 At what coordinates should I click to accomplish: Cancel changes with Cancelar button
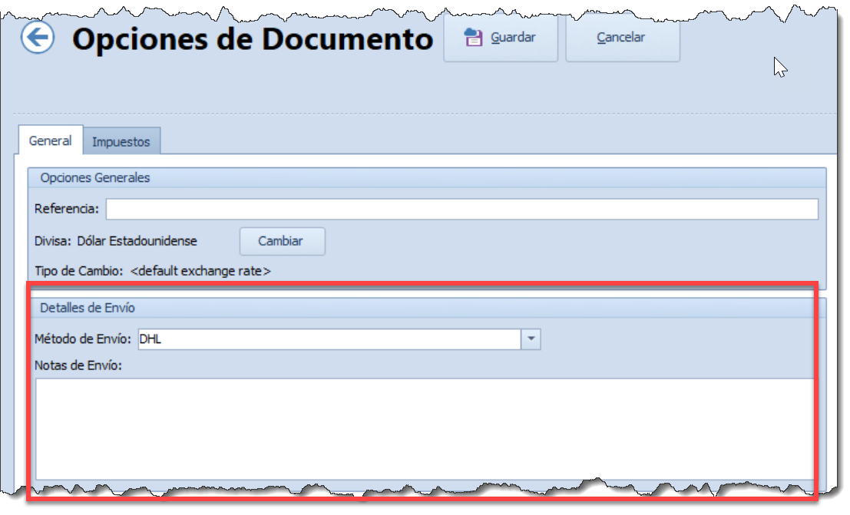(622, 38)
